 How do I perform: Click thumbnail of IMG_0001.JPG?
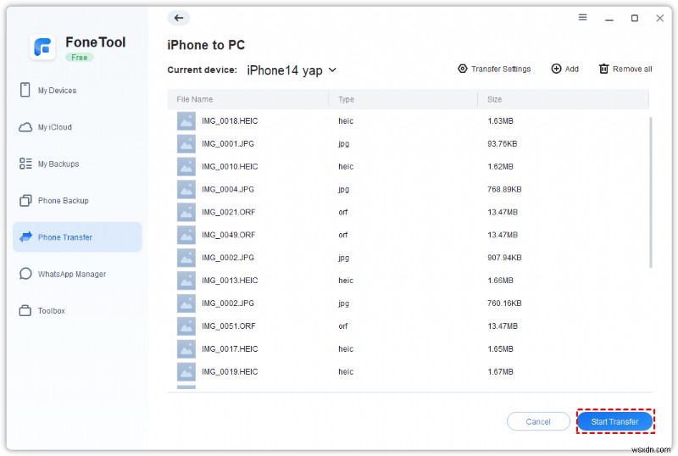186,143
